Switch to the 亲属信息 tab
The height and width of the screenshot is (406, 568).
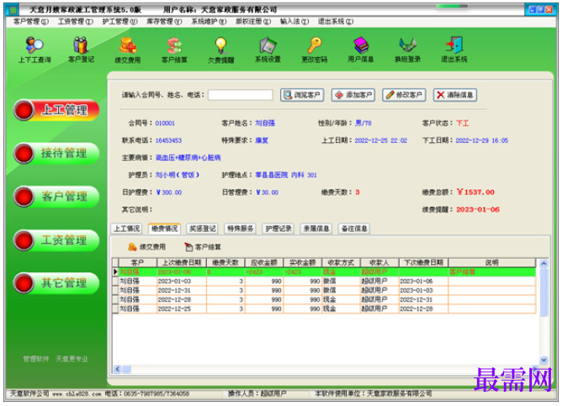tap(316, 229)
